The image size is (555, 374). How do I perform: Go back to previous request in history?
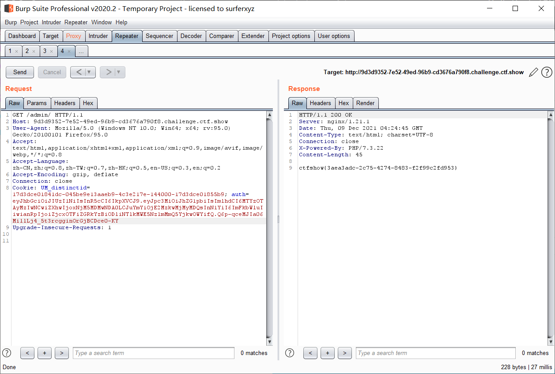point(78,72)
